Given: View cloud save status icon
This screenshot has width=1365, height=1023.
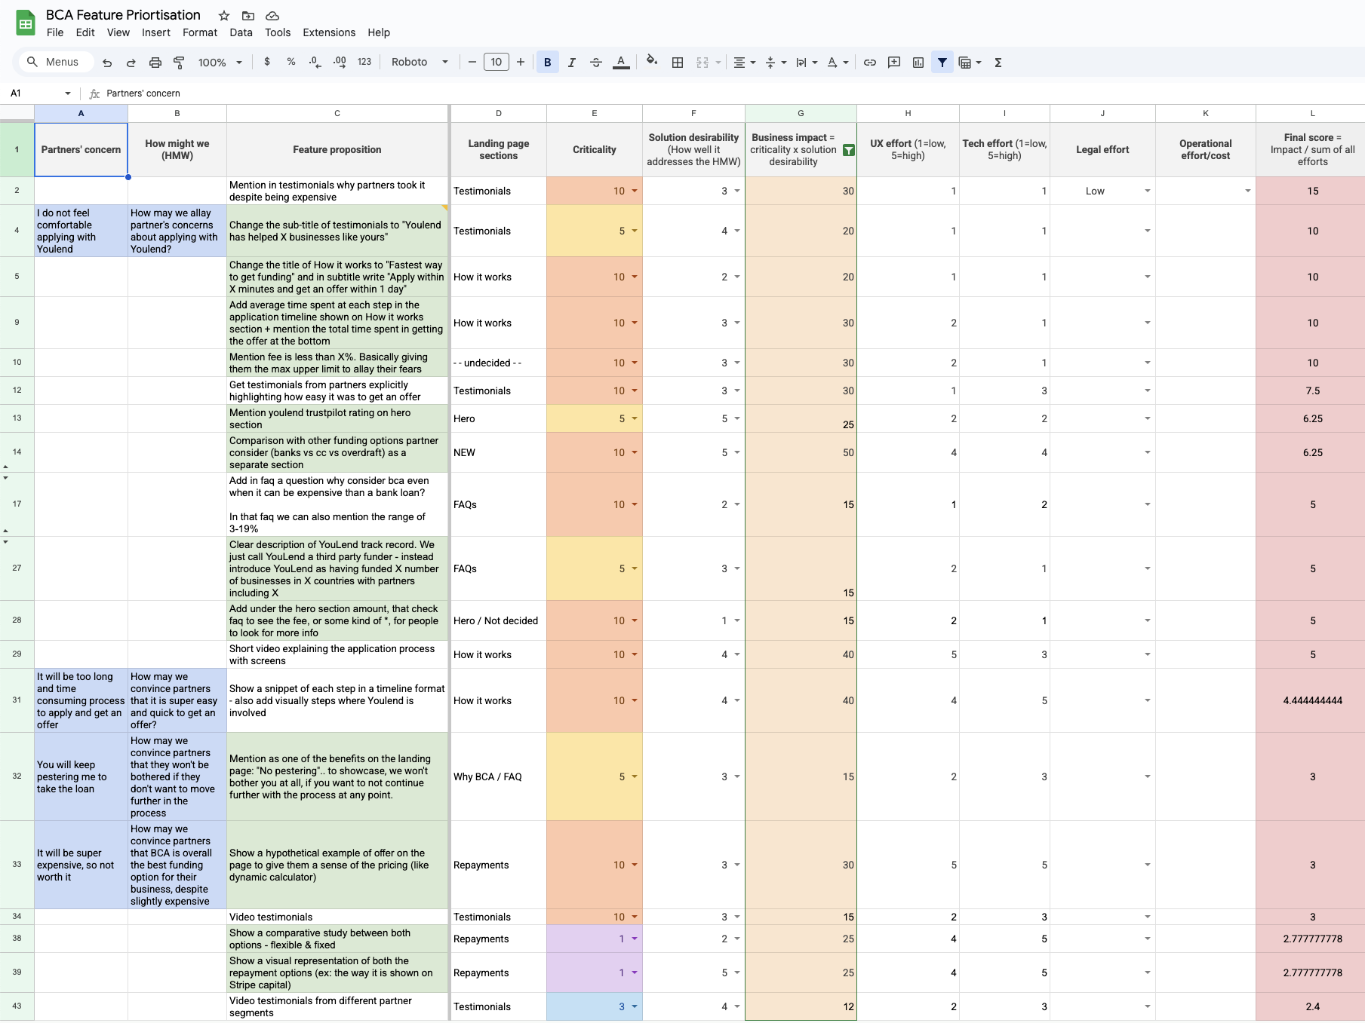Looking at the screenshot, I should 272,16.
